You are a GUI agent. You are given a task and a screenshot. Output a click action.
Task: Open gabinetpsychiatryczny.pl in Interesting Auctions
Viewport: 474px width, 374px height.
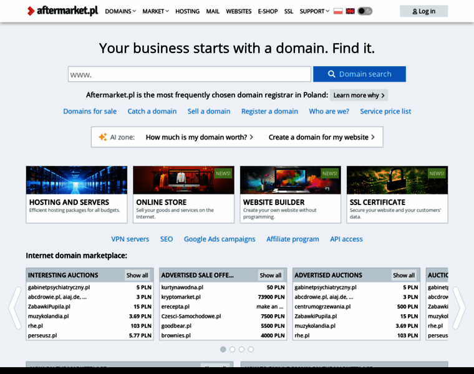point(59,287)
